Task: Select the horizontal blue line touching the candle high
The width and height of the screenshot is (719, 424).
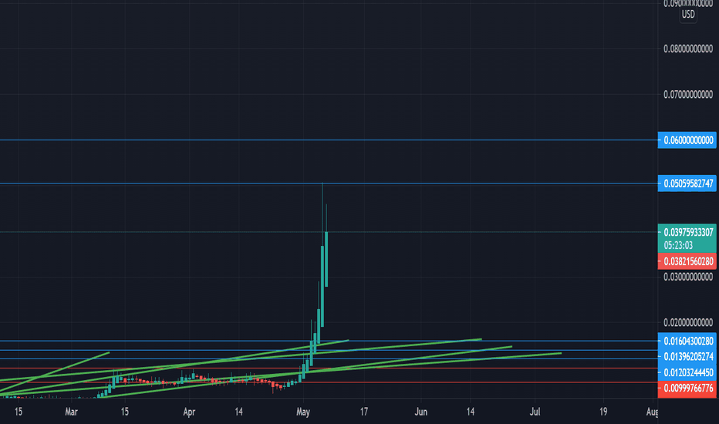Action: pyautogui.click(x=329, y=183)
